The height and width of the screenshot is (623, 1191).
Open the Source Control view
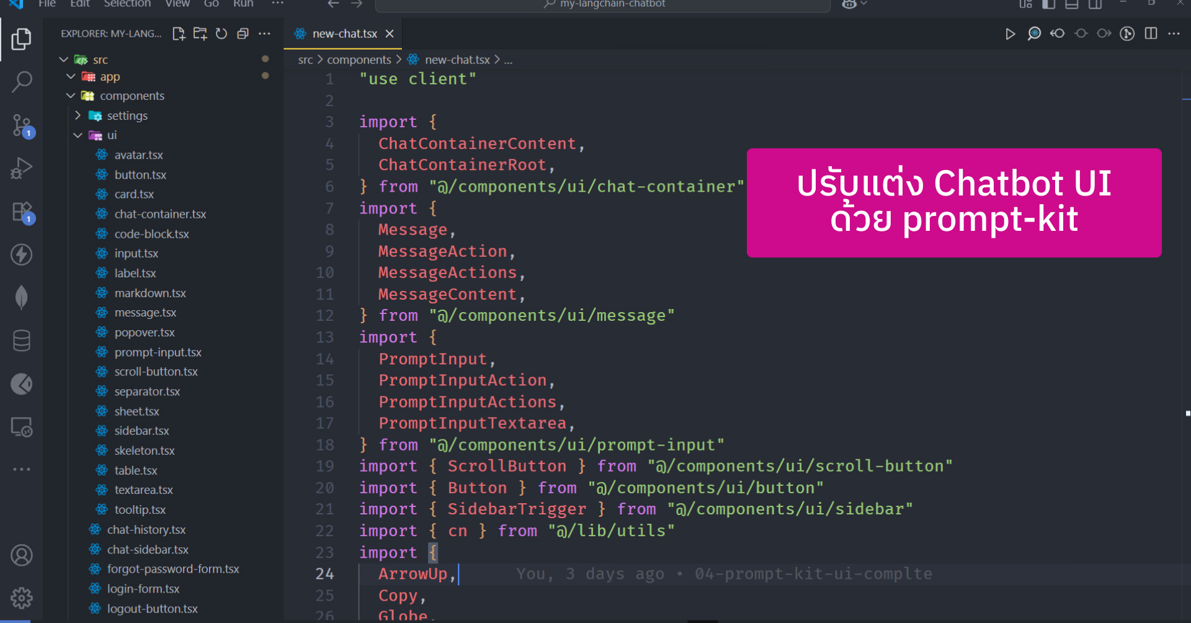pyautogui.click(x=22, y=125)
